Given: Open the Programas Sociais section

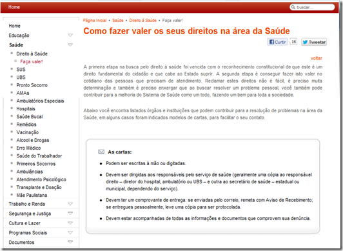Looking at the screenshot, I should tap(28, 233).
